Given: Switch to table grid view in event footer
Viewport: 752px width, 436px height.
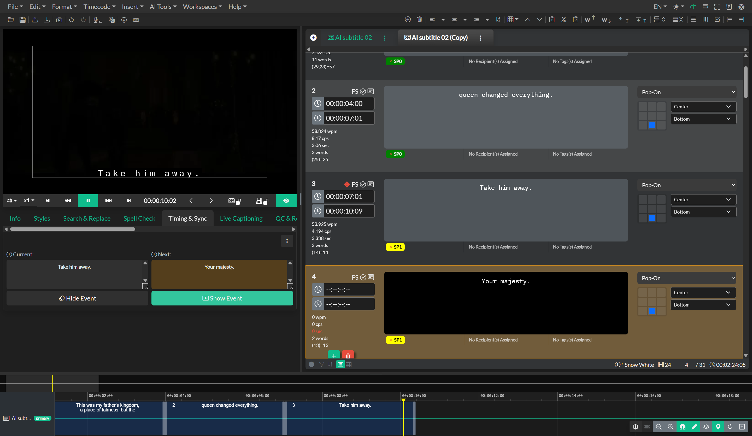Looking at the screenshot, I should click(349, 364).
